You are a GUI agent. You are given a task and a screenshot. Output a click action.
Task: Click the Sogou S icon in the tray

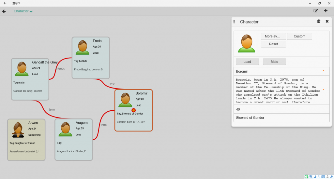pyautogui.click(x=306, y=177)
